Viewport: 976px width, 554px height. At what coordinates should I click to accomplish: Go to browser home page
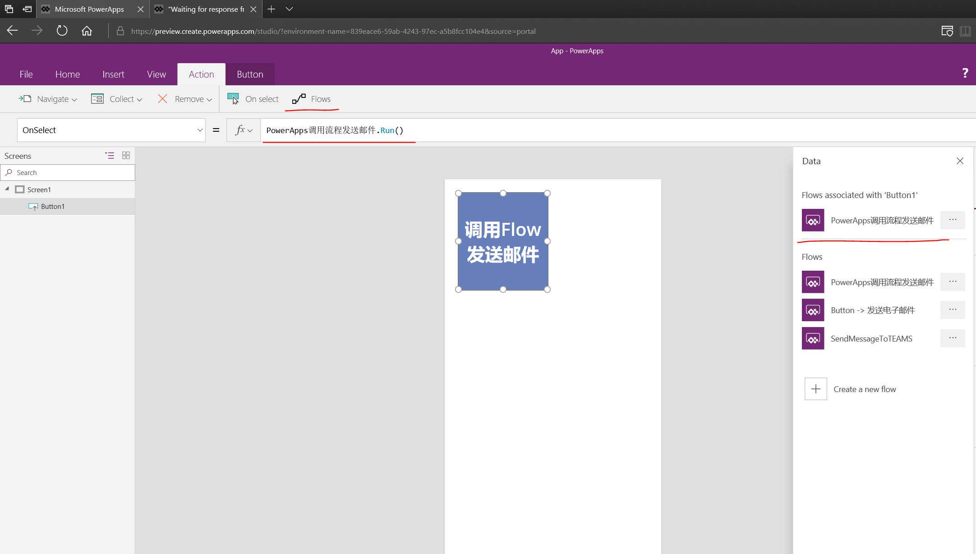point(87,31)
